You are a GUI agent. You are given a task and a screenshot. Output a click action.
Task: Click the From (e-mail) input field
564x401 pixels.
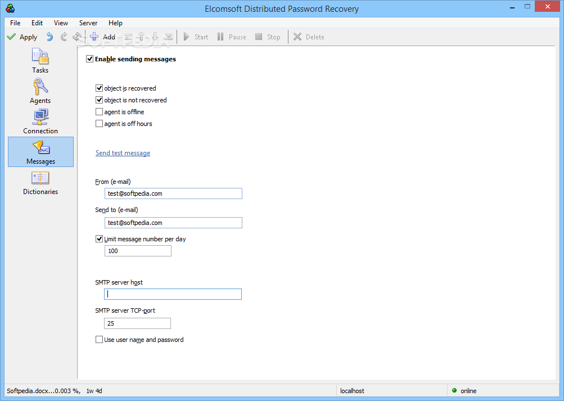point(173,193)
